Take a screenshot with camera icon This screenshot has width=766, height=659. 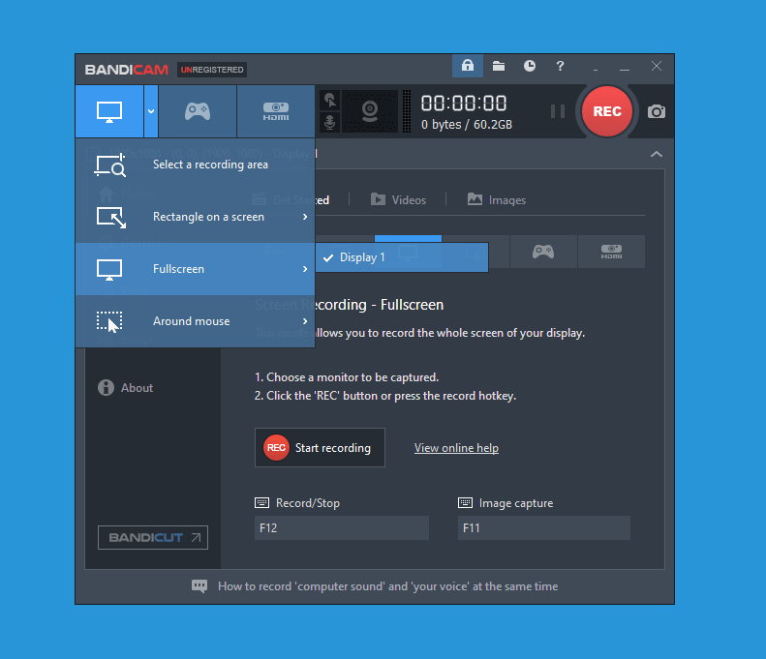657,112
